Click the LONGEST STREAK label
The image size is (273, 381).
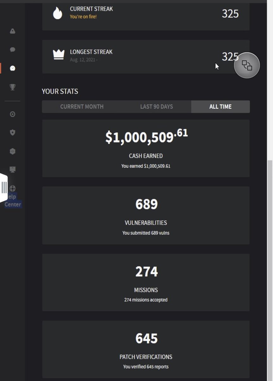click(x=91, y=52)
